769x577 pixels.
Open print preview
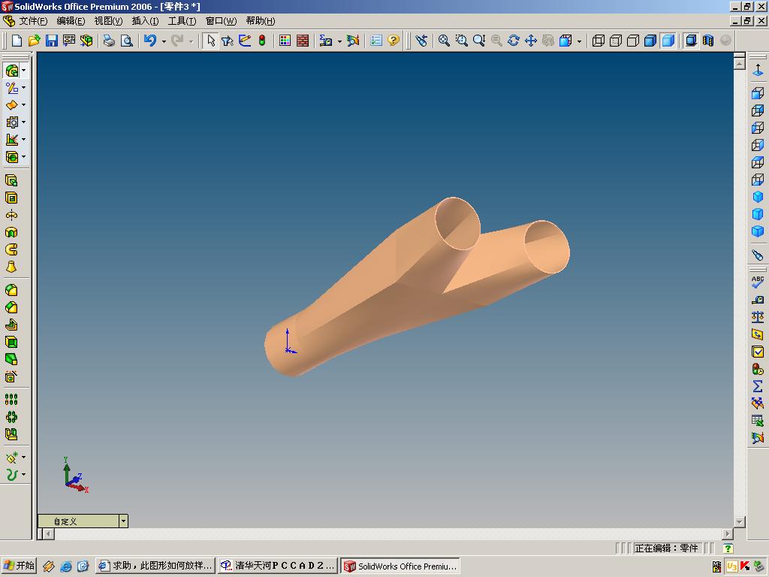point(126,41)
